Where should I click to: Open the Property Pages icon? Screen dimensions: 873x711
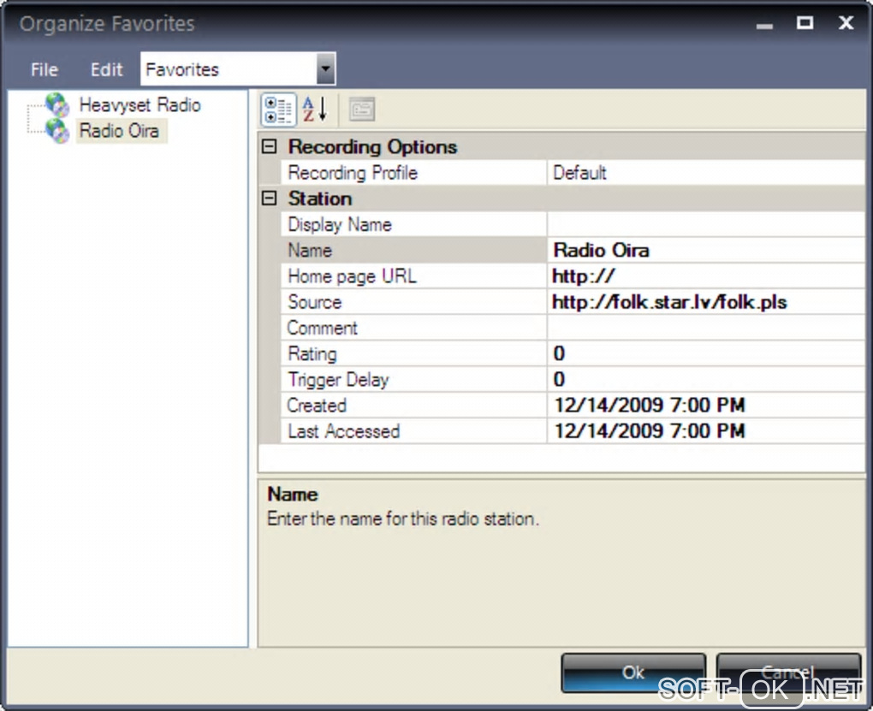[362, 110]
